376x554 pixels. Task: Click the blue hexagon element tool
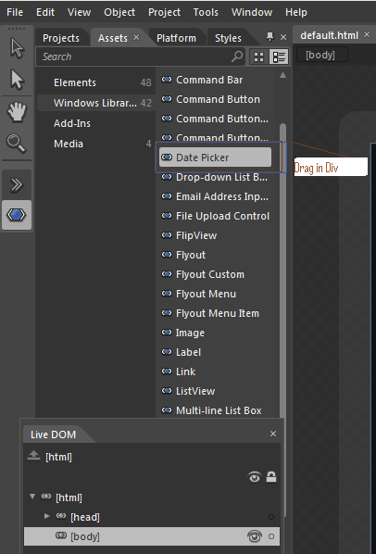coord(17,214)
